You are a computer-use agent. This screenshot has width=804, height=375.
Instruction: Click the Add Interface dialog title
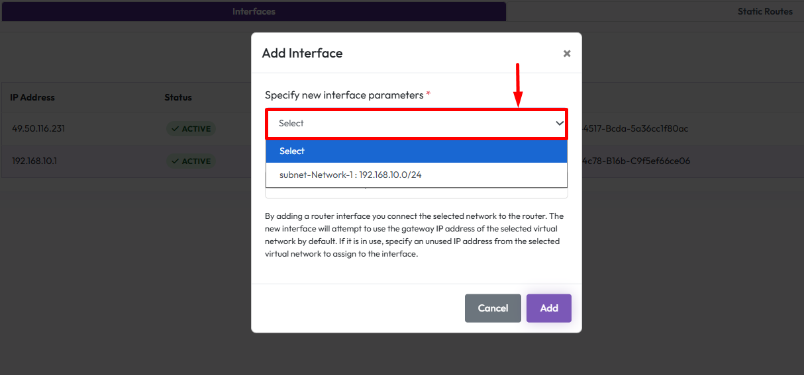point(302,54)
